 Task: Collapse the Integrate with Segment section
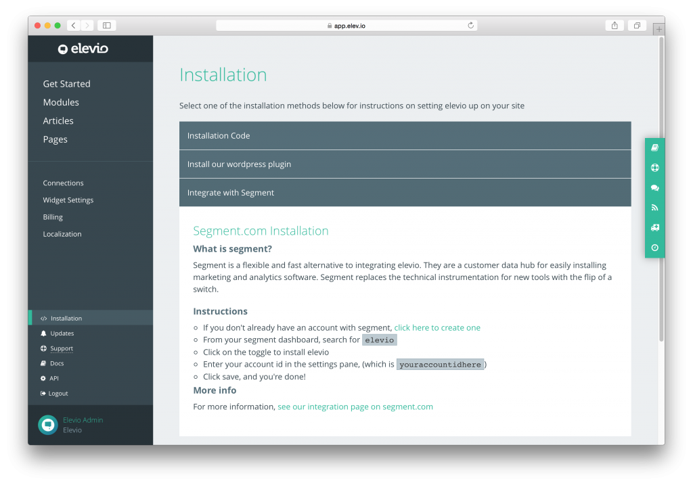[405, 193]
